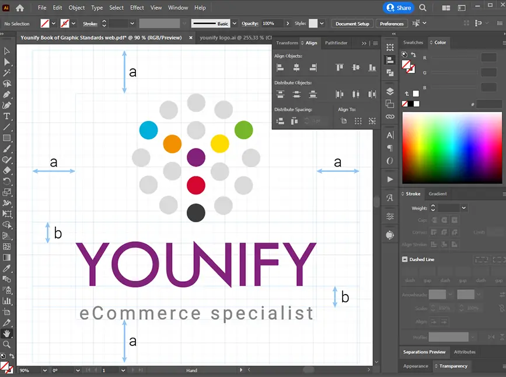Open the Basic brush definition dropdown

pyautogui.click(x=234, y=23)
